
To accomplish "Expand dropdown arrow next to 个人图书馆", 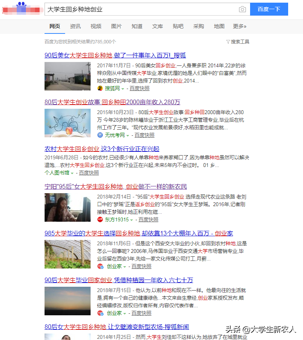I will tap(72, 173).
